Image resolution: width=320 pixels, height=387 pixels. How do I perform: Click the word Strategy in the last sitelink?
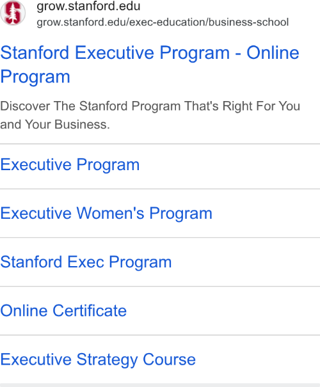107,360
